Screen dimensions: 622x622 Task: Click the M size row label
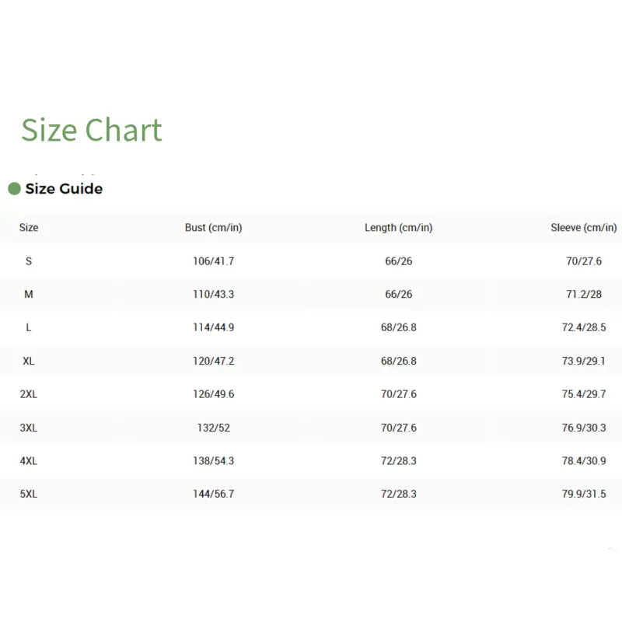click(29, 295)
